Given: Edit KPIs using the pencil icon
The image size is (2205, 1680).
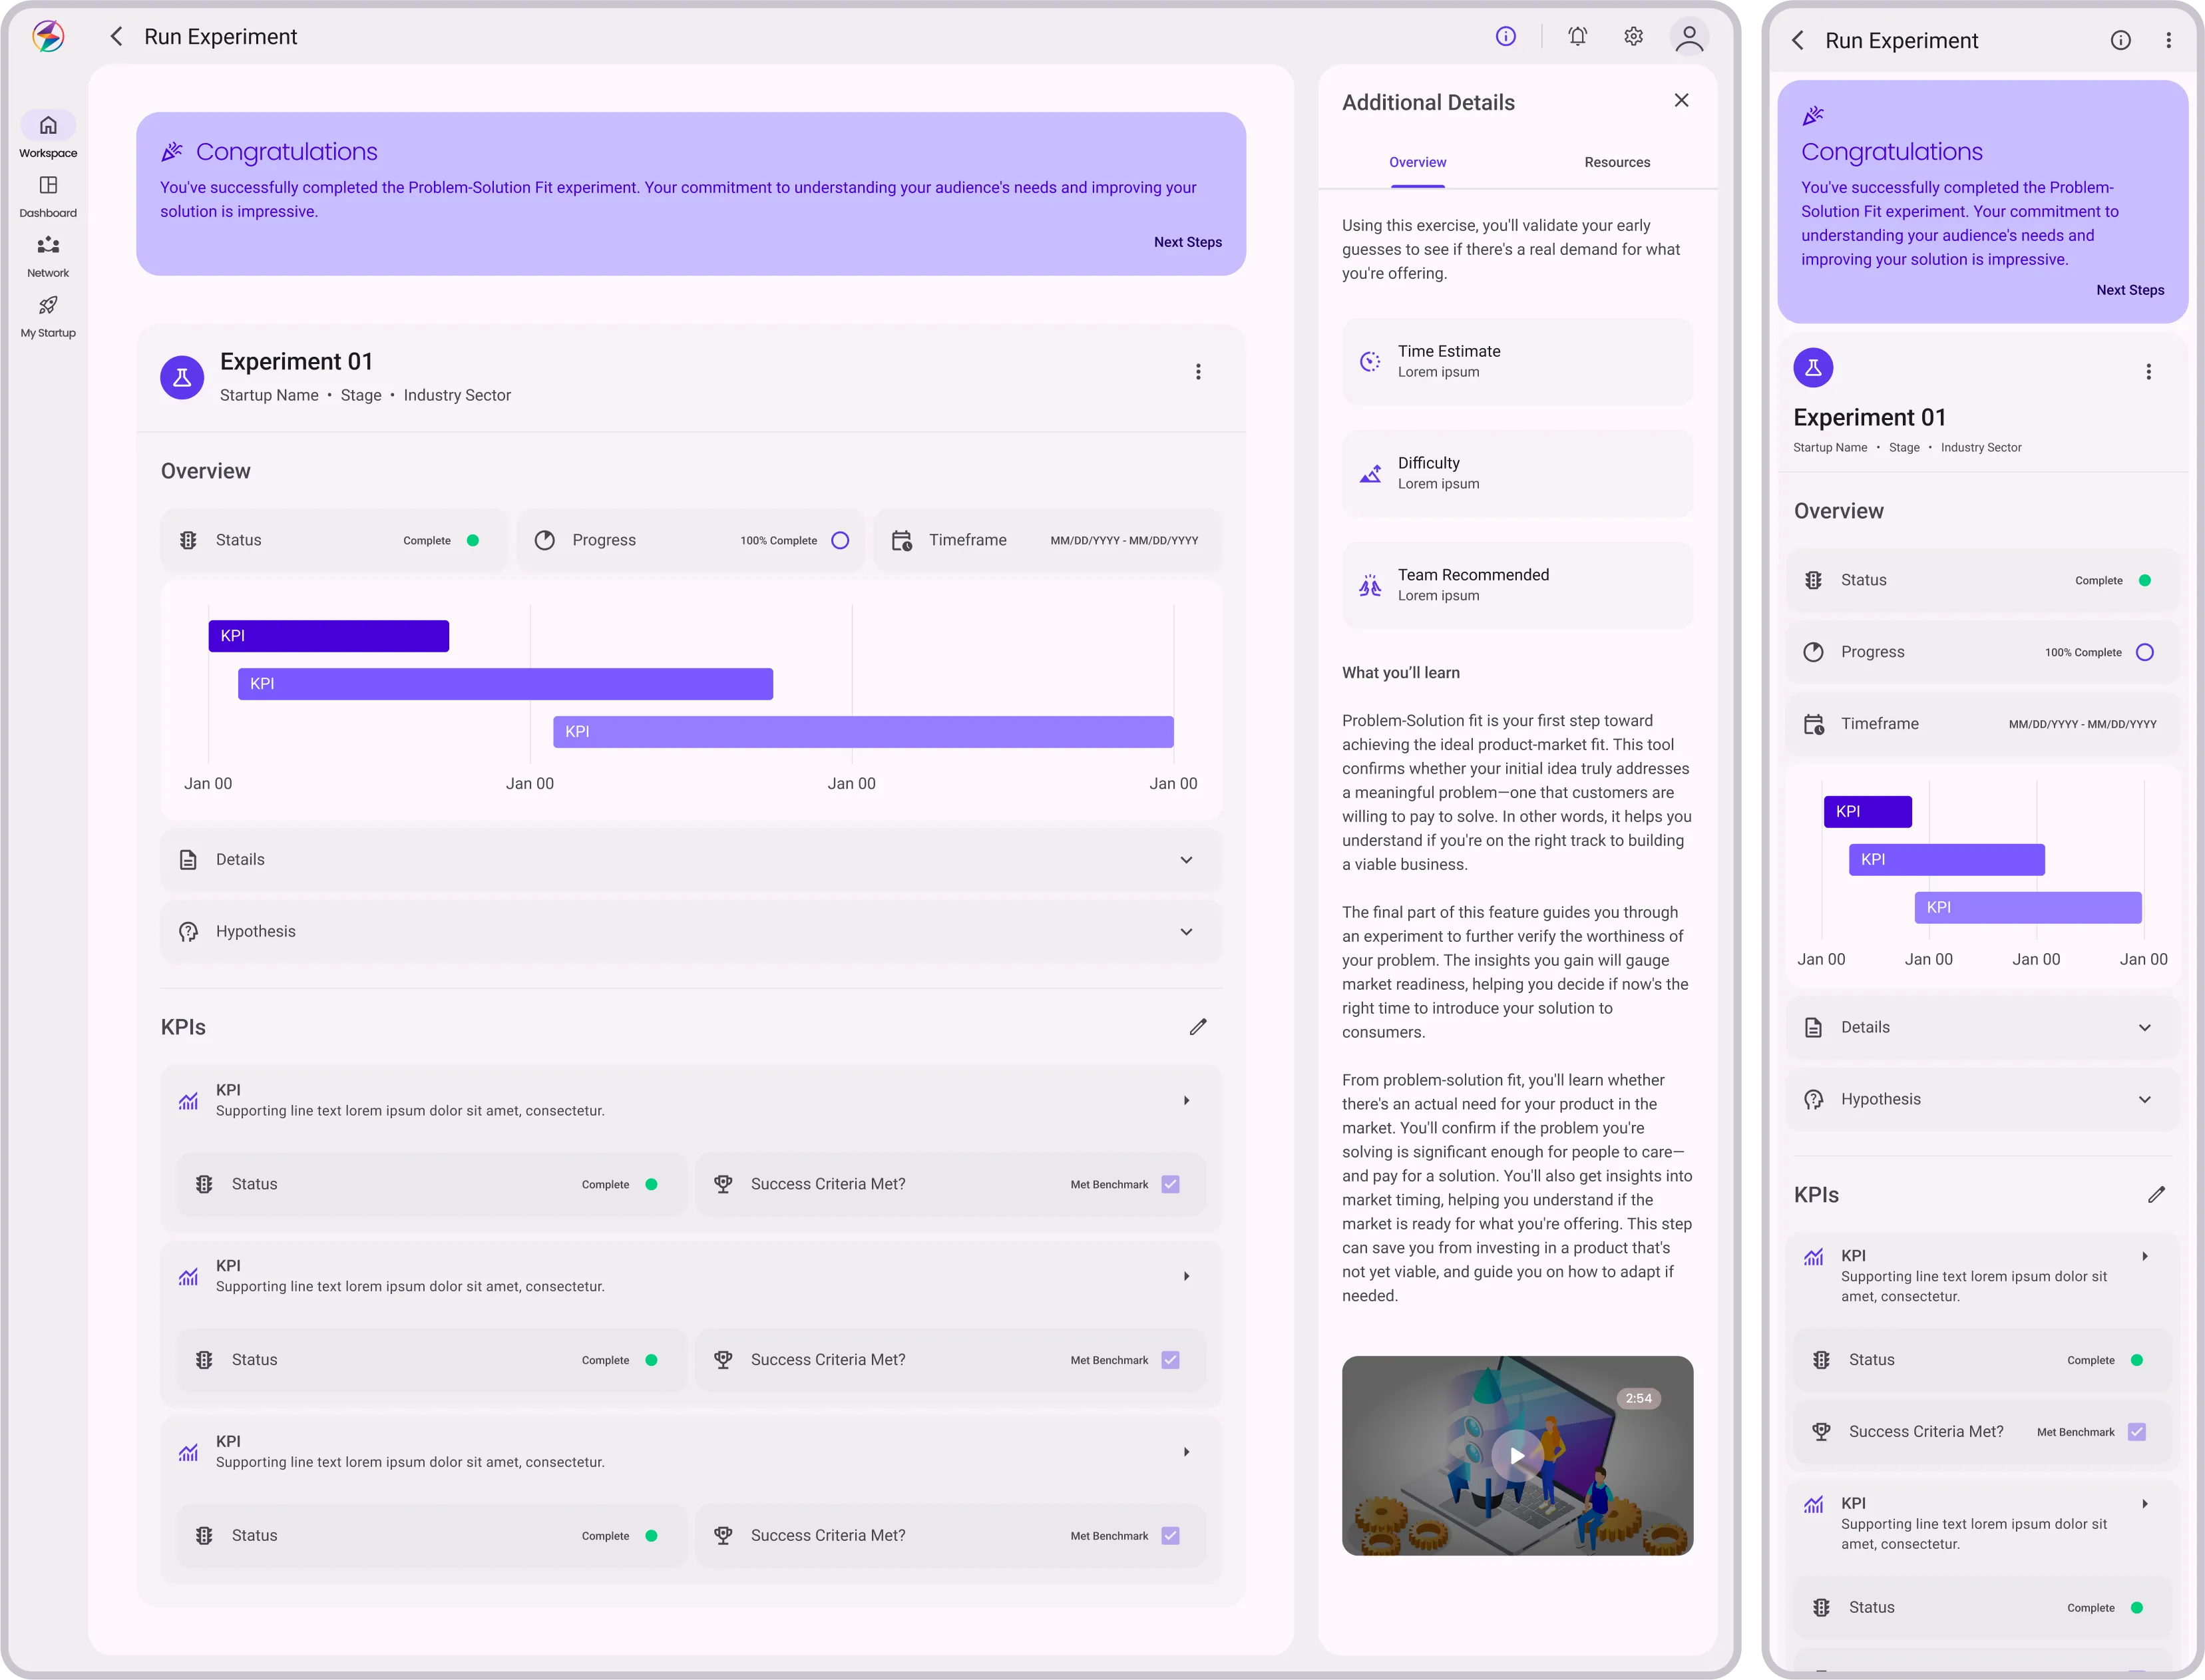Looking at the screenshot, I should (1198, 1026).
